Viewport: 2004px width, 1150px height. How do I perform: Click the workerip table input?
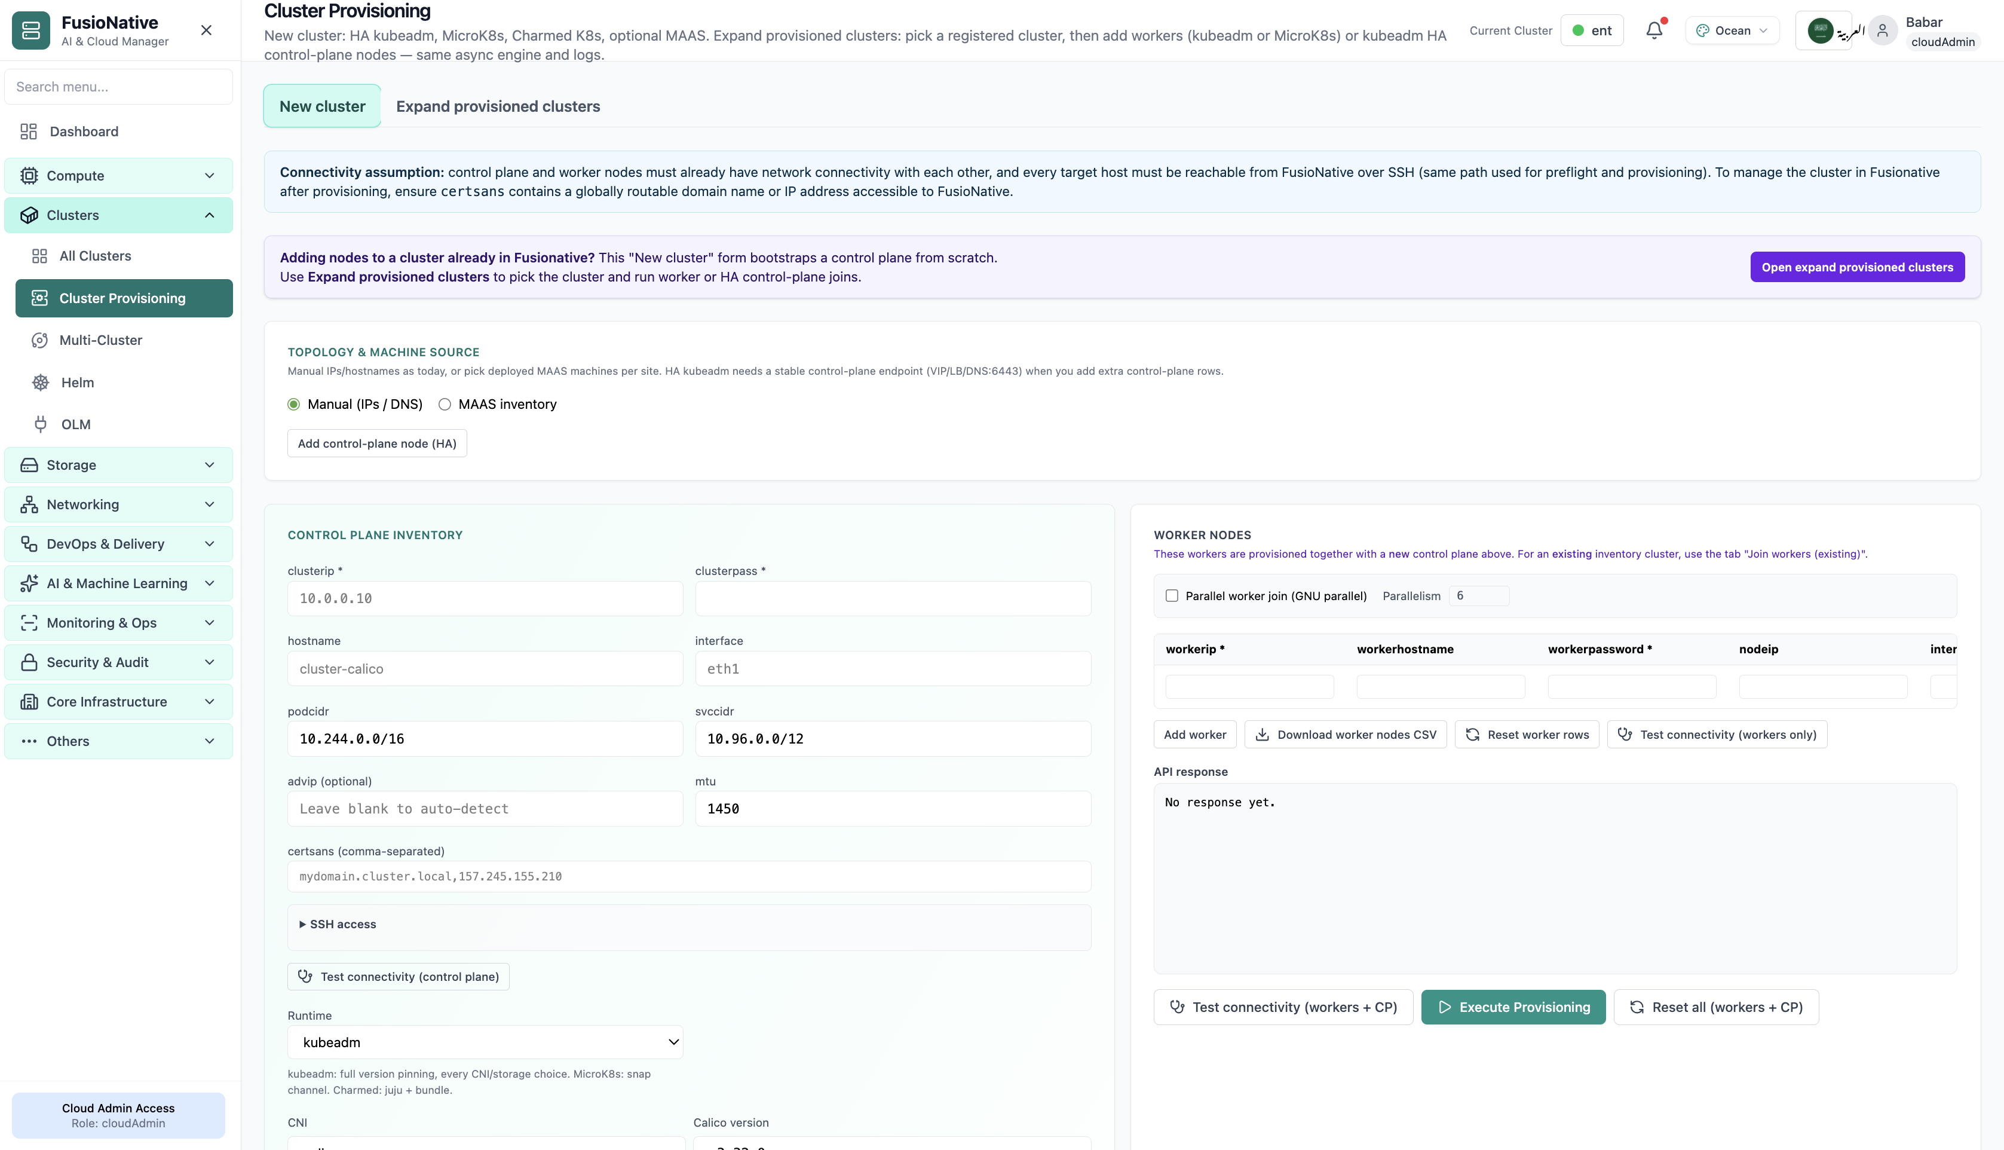click(x=1249, y=686)
